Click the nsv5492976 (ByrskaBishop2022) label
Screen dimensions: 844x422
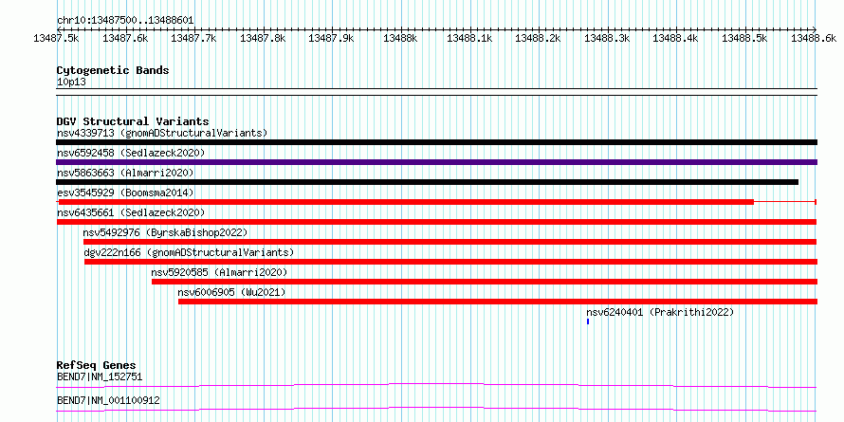[x=165, y=232]
